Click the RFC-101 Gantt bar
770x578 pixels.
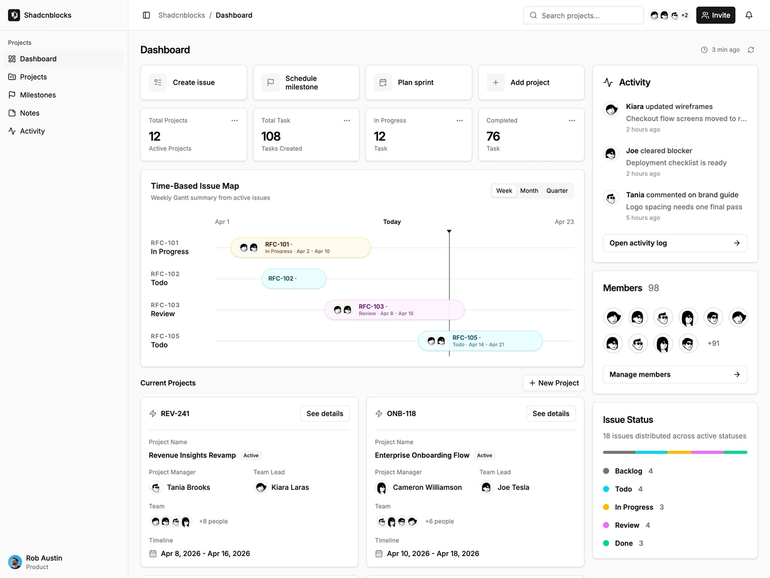[x=301, y=247]
